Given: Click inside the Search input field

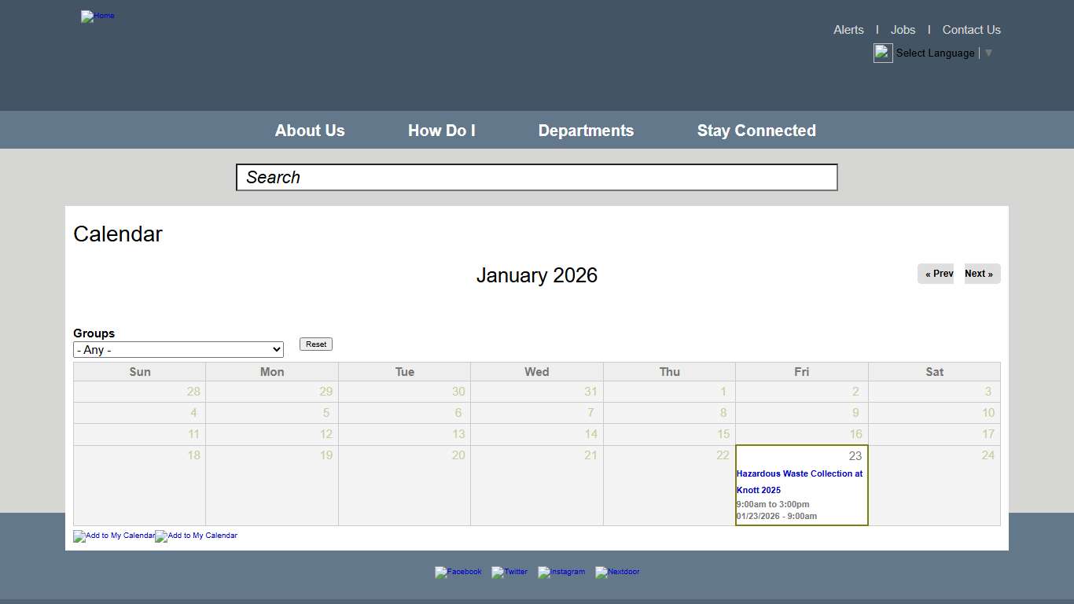Looking at the screenshot, I should (537, 177).
